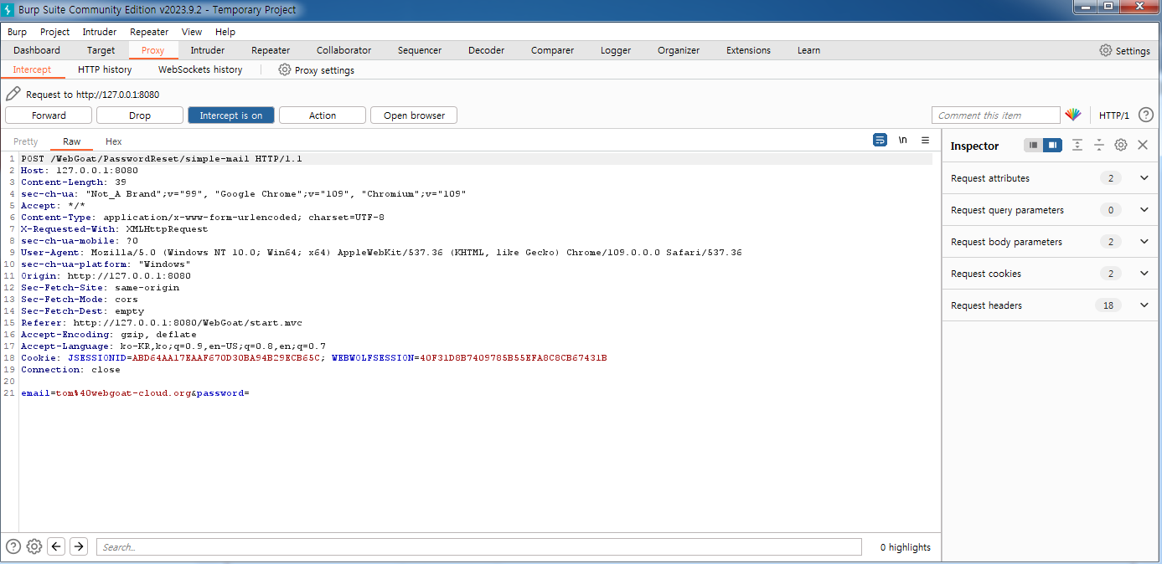
Task: Click the help icon beside HTTP/1
Action: point(1145,115)
